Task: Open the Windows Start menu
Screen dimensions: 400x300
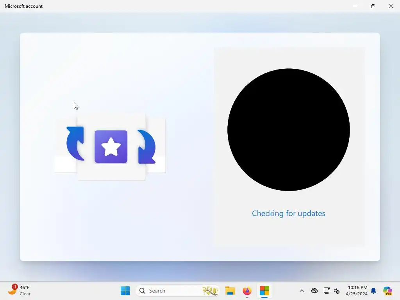Action: tap(125, 291)
